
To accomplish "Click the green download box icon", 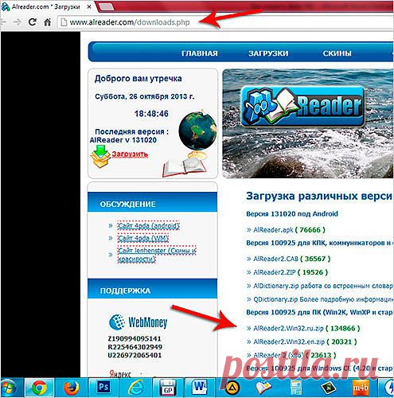I will (x=100, y=157).
